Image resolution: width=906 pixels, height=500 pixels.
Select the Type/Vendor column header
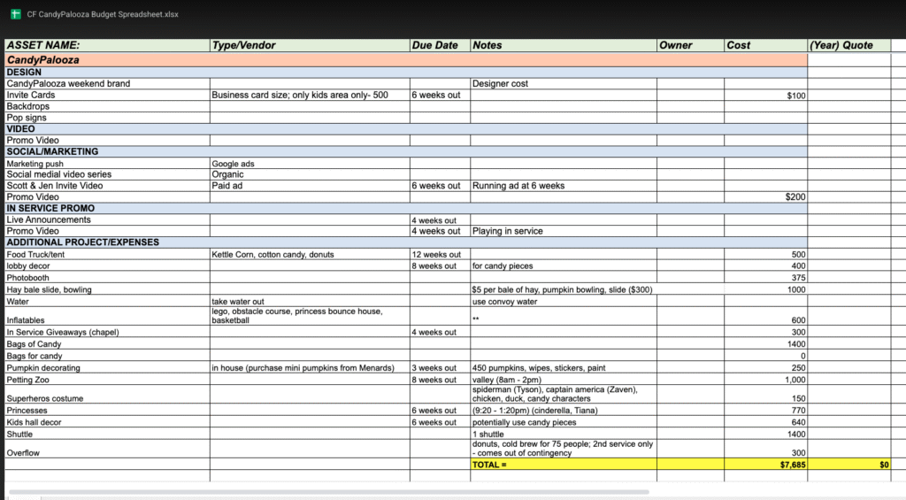(x=310, y=45)
